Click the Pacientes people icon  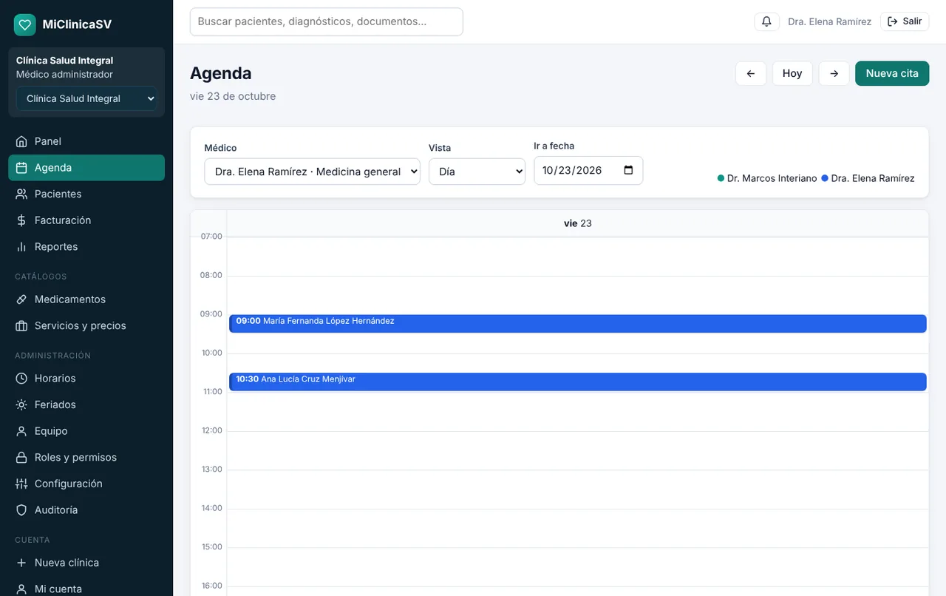coord(21,194)
